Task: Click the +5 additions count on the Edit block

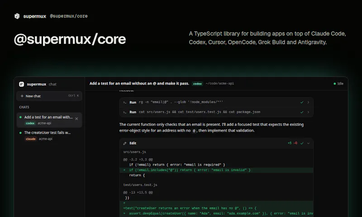Action: [x=290, y=143]
